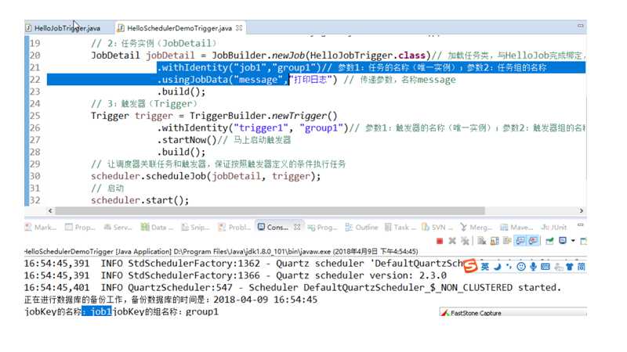Open the Maven view tab
The height and width of the screenshot is (352, 627).
[516, 227]
